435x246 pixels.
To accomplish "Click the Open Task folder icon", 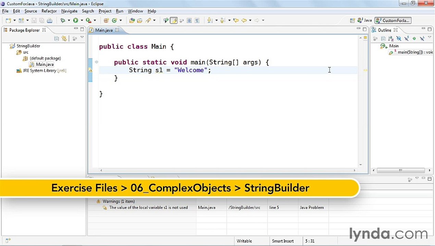I will (x=140, y=20).
